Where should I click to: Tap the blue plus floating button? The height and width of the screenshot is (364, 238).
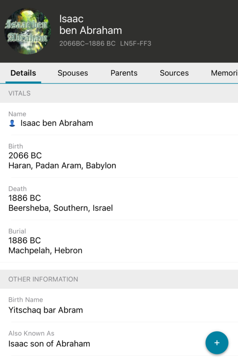(217, 343)
